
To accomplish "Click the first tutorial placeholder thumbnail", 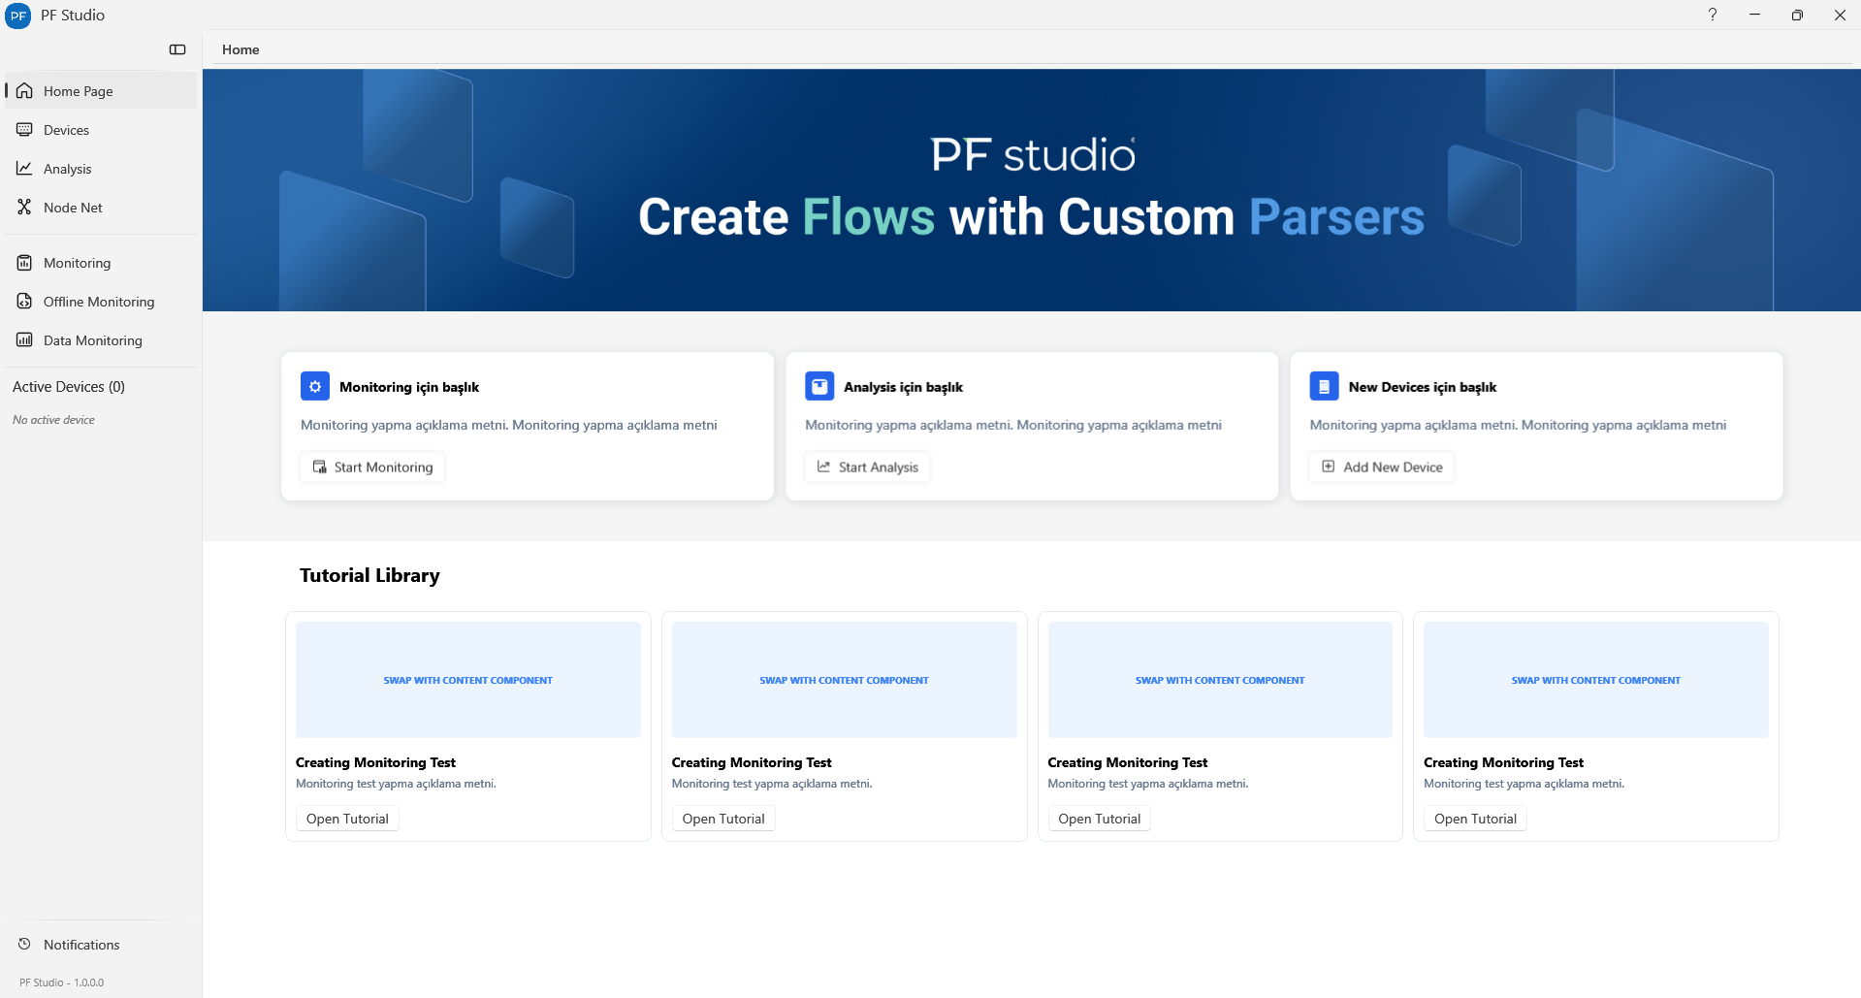I will pos(467,679).
